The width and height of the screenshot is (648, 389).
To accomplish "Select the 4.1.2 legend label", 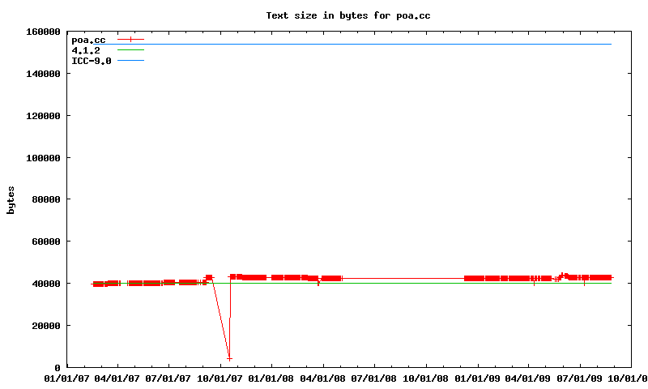I will [x=86, y=50].
